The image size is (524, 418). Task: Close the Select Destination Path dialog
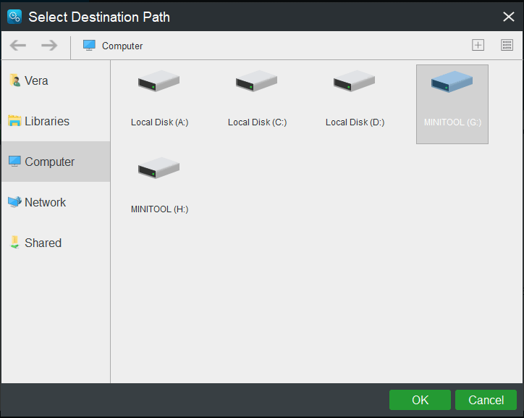509,17
